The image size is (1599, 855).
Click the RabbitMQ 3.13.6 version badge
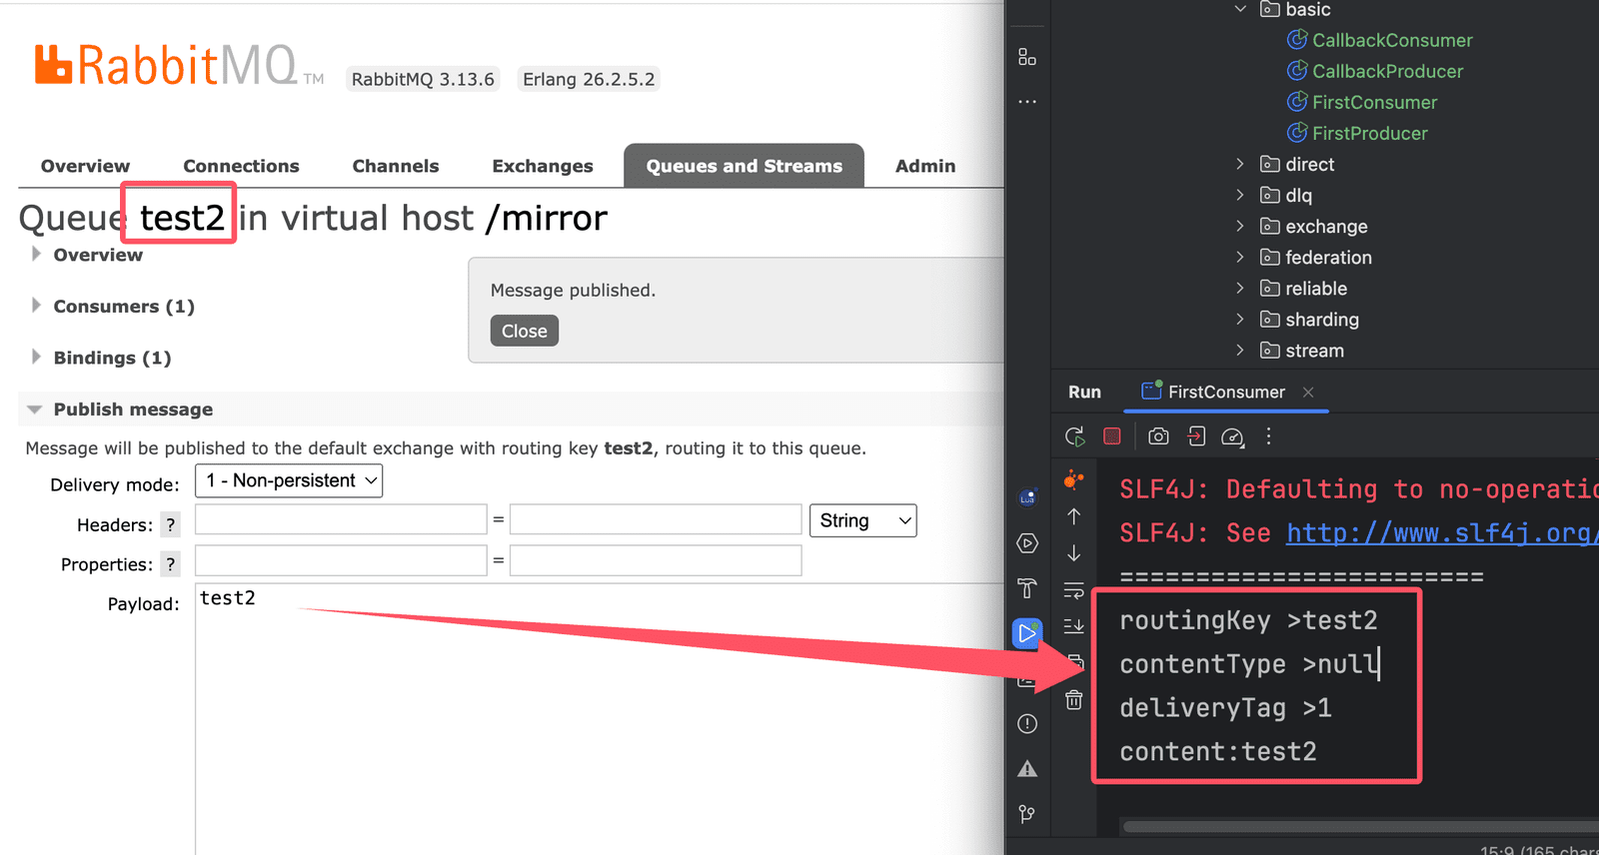pos(423,79)
